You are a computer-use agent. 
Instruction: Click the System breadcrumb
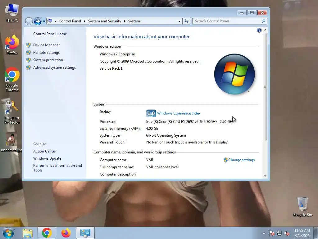click(134, 21)
